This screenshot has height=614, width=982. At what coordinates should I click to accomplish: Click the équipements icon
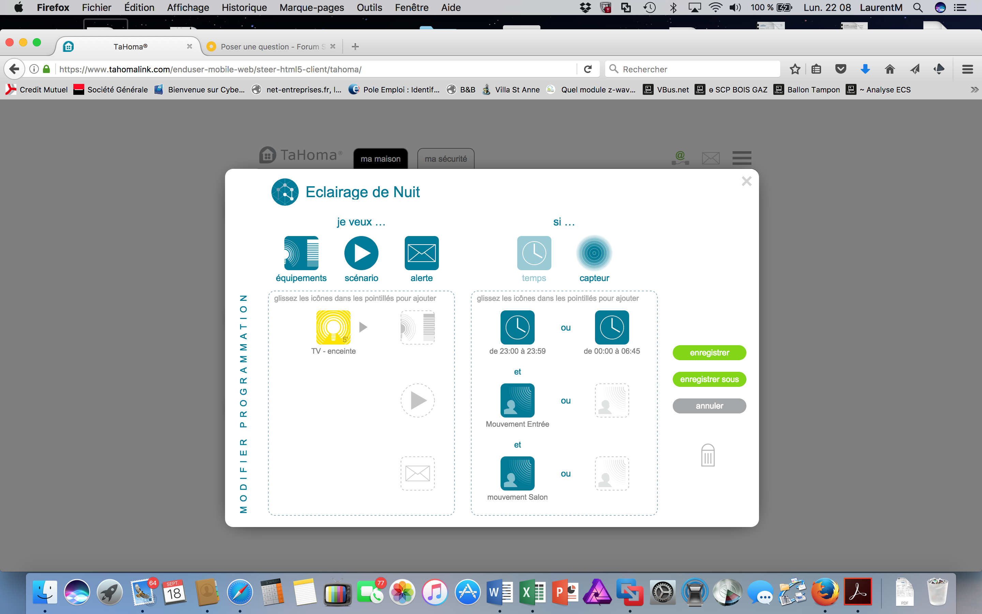point(301,253)
